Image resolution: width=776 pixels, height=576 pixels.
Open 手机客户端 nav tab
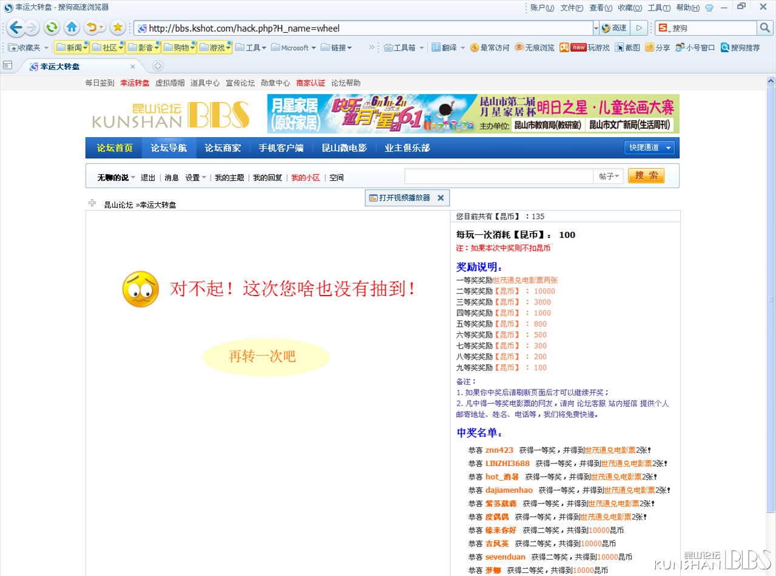pos(281,148)
